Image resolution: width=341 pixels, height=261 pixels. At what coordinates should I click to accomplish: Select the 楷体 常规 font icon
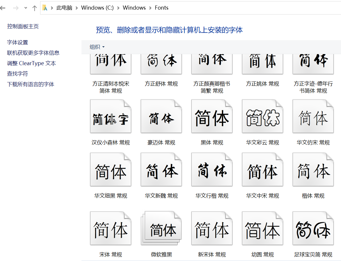pos(313,169)
